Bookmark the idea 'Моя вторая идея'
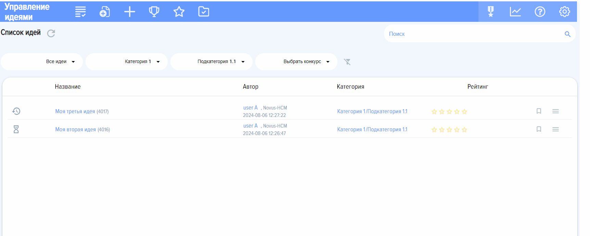Image resolution: width=590 pixels, height=236 pixels. tap(539, 129)
